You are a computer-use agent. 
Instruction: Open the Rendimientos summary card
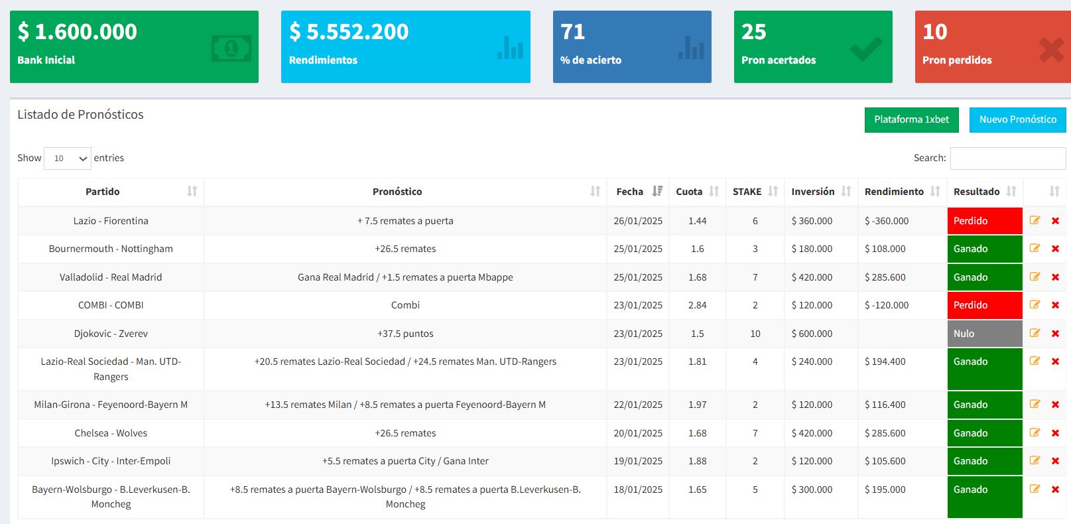(405, 46)
